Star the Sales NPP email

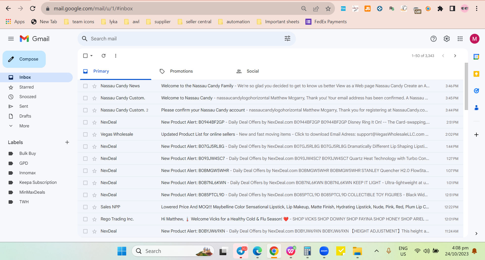point(94,207)
